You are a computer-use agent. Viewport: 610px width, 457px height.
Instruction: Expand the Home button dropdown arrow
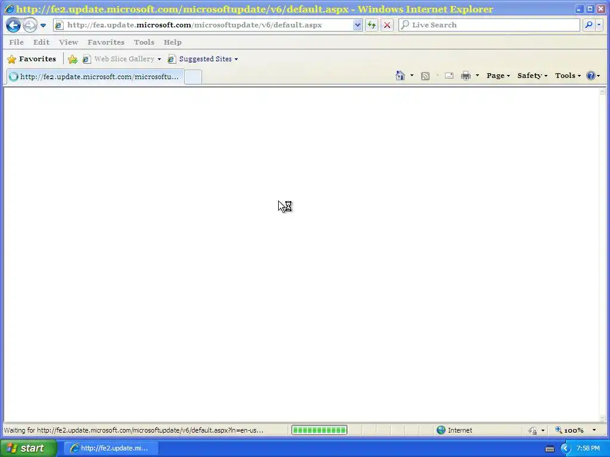(412, 76)
